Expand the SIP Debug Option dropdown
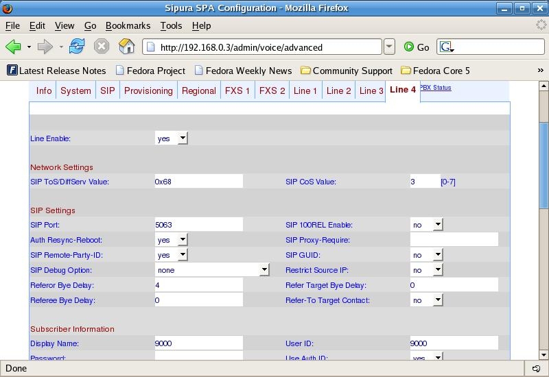 212,270
